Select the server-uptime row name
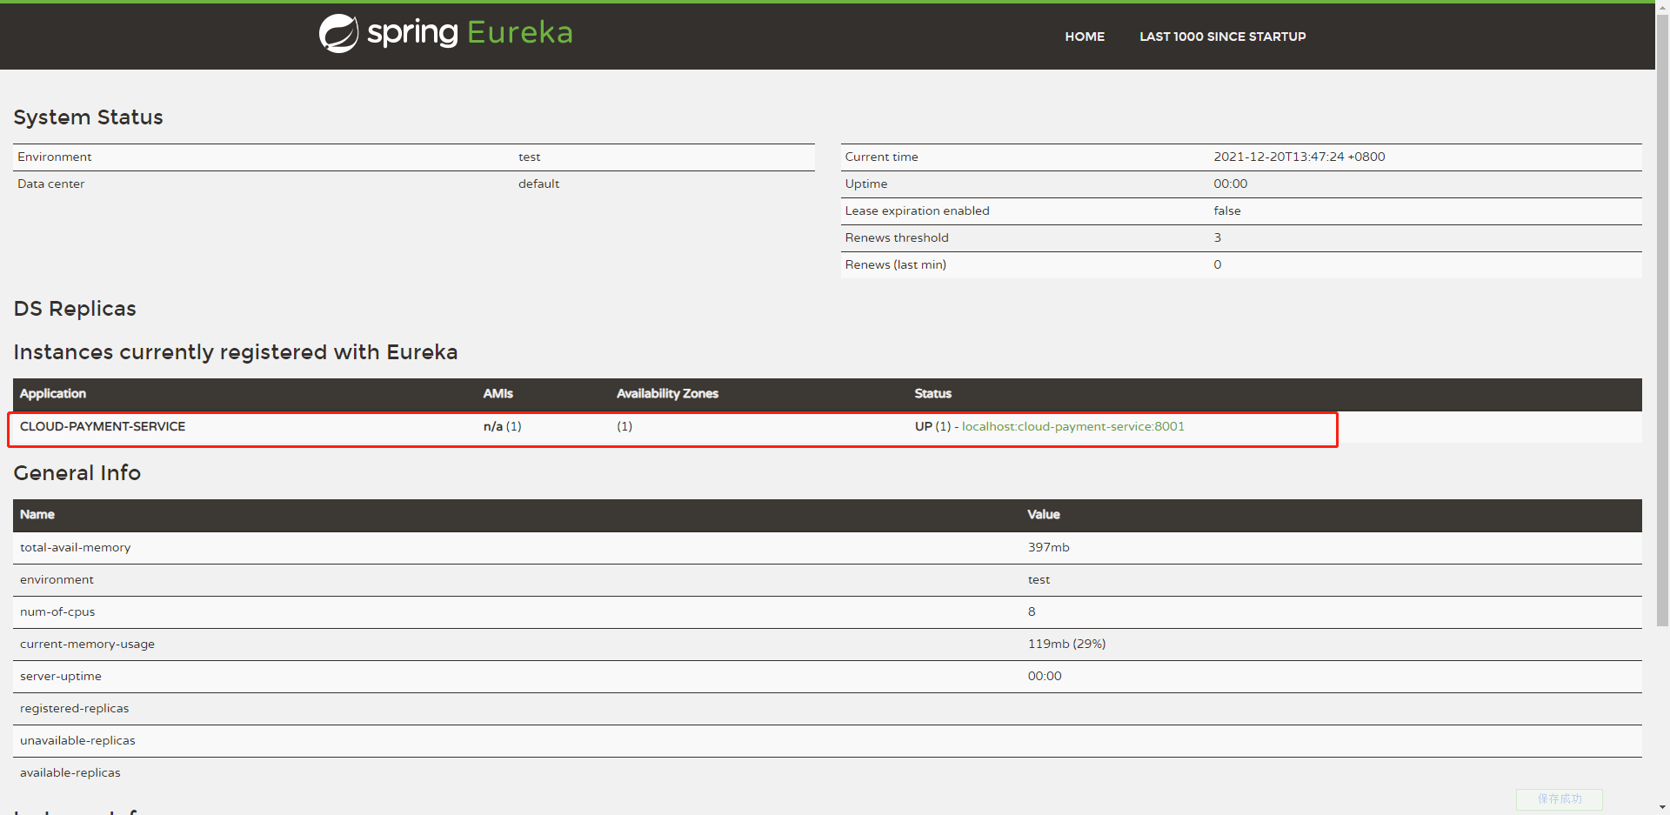 (x=61, y=676)
